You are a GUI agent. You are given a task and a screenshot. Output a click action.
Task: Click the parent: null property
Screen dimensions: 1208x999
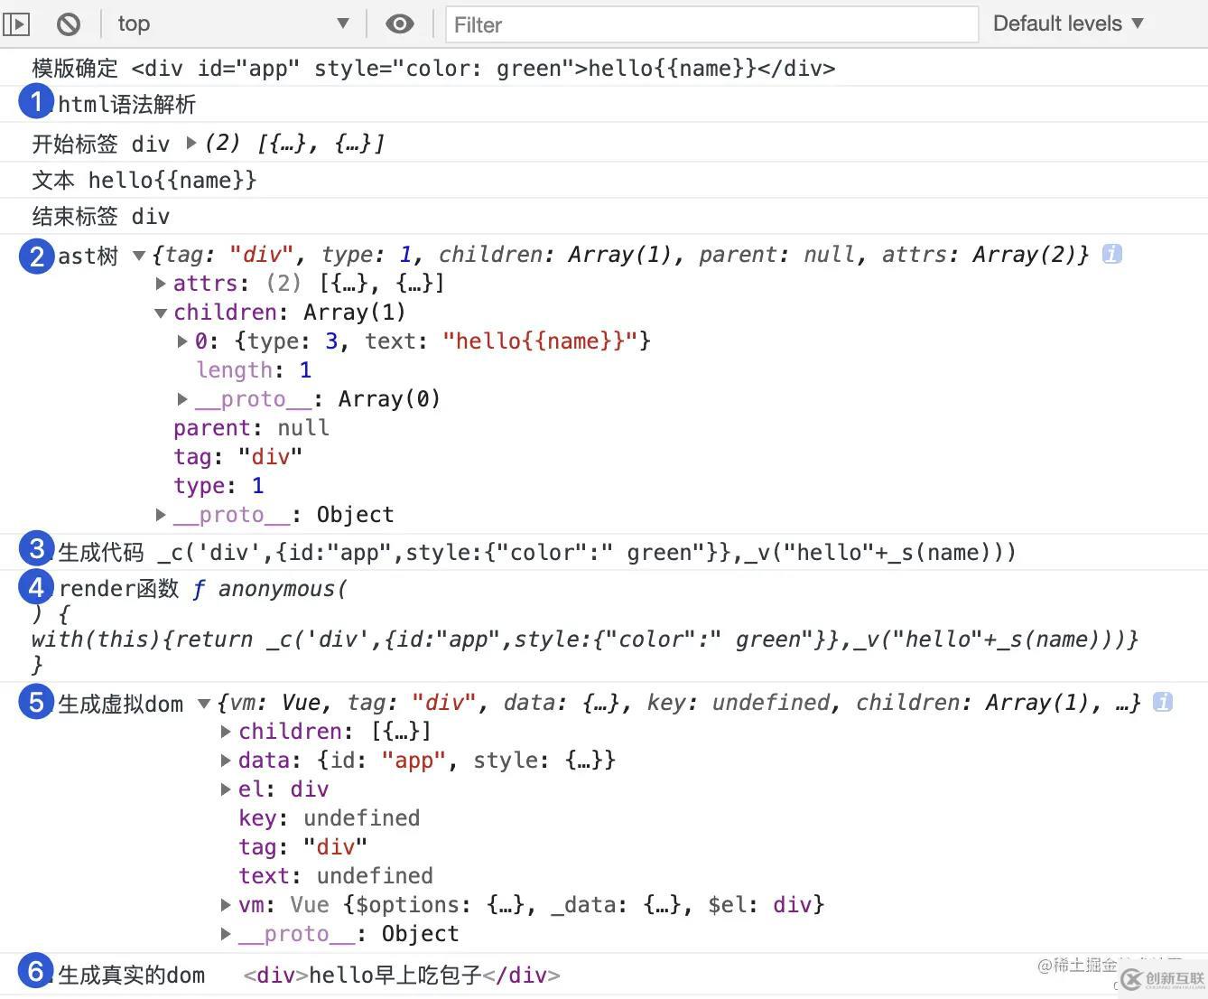point(251,428)
